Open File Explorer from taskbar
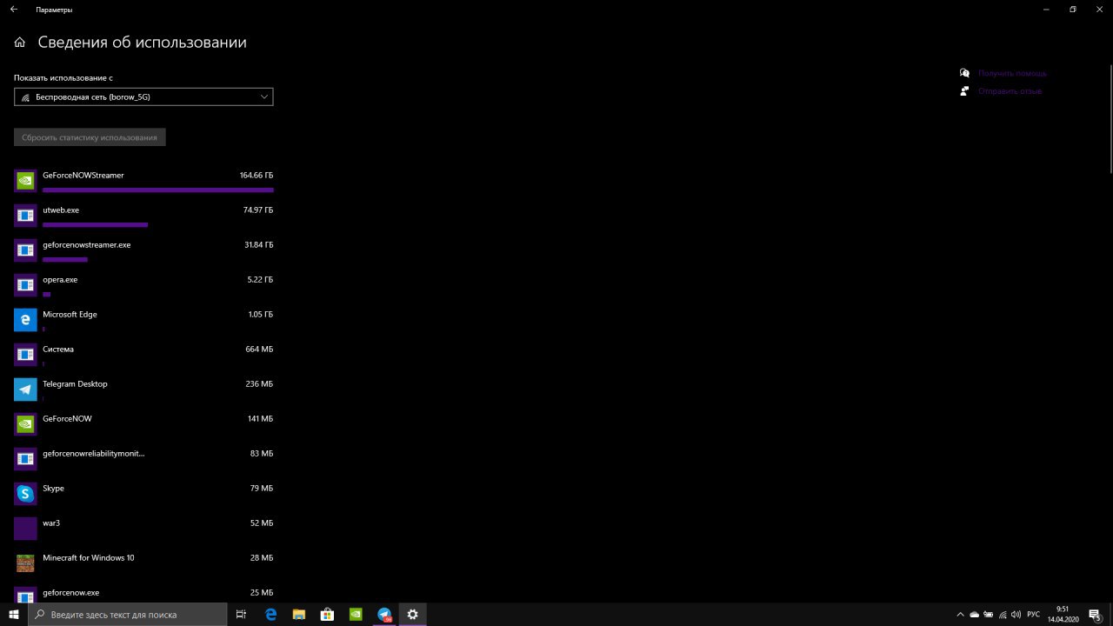Screen dimensions: 1113x626 coord(298,614)
